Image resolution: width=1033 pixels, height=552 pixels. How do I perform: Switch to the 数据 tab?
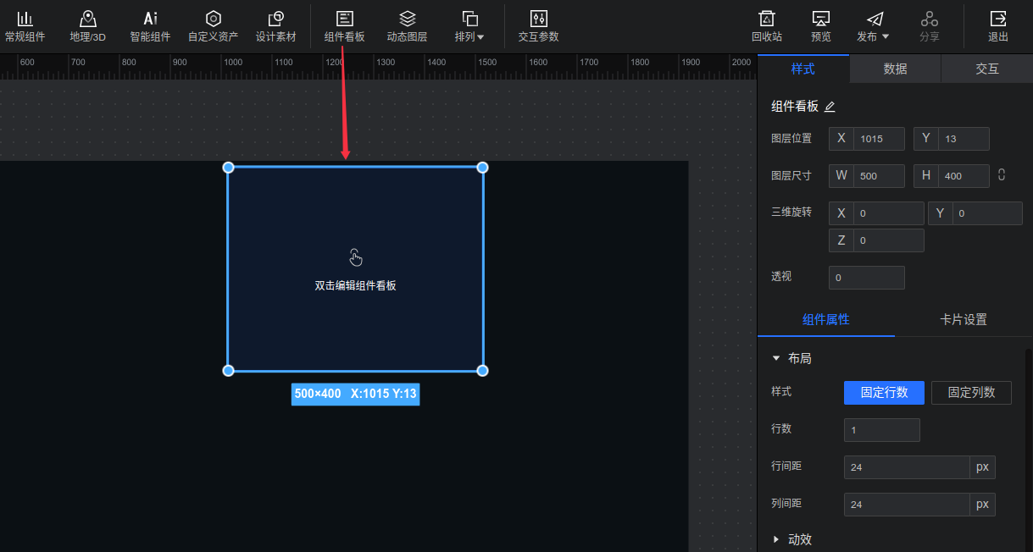[895, 69]
